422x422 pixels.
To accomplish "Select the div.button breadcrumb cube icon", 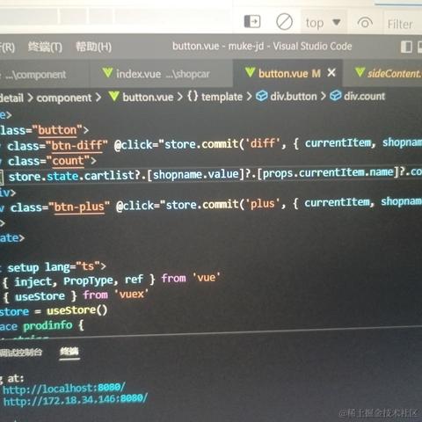I will click(x=261, y=96).
